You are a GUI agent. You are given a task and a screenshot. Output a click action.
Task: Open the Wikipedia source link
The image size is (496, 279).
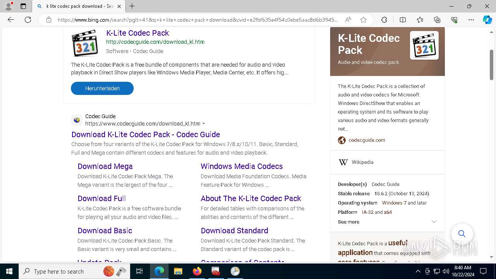(363, 162)
